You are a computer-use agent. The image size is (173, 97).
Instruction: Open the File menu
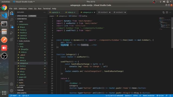click(11, 9)
